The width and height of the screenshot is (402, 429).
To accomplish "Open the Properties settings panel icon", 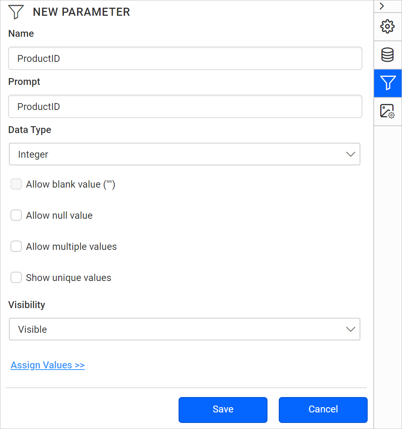I will [x=387, y=26].
